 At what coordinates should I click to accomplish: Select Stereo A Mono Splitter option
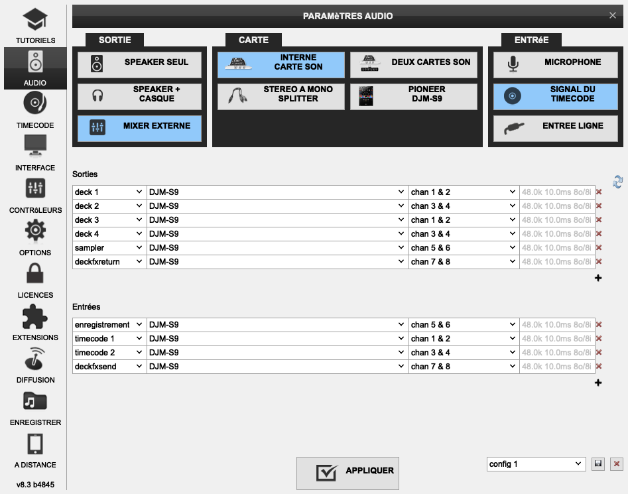coord(281,96)
